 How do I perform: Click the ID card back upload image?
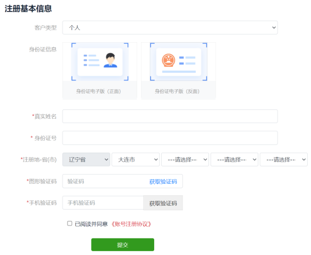(x=178, y=62)
